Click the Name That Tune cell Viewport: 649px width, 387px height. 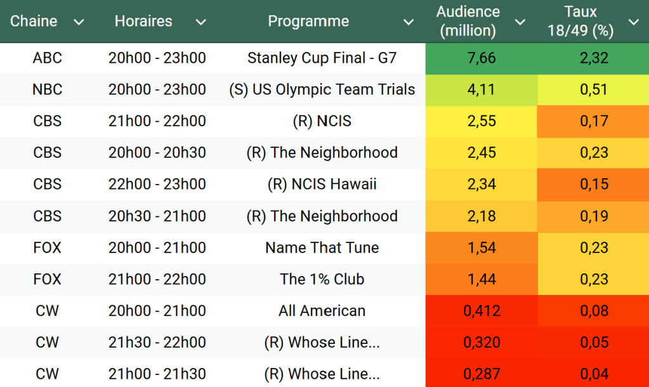point(322,247)
